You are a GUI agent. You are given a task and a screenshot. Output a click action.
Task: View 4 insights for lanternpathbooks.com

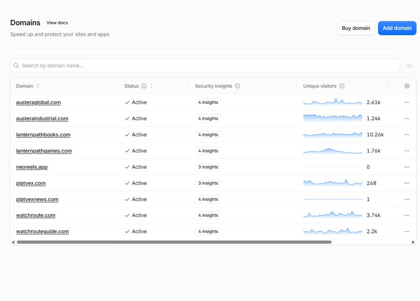click(208, 135)
